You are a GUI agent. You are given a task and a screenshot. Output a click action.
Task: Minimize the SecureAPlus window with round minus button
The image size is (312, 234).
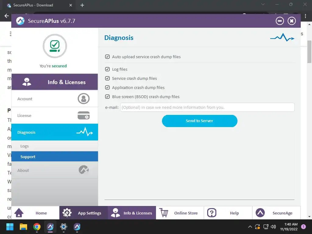[280, 21]
